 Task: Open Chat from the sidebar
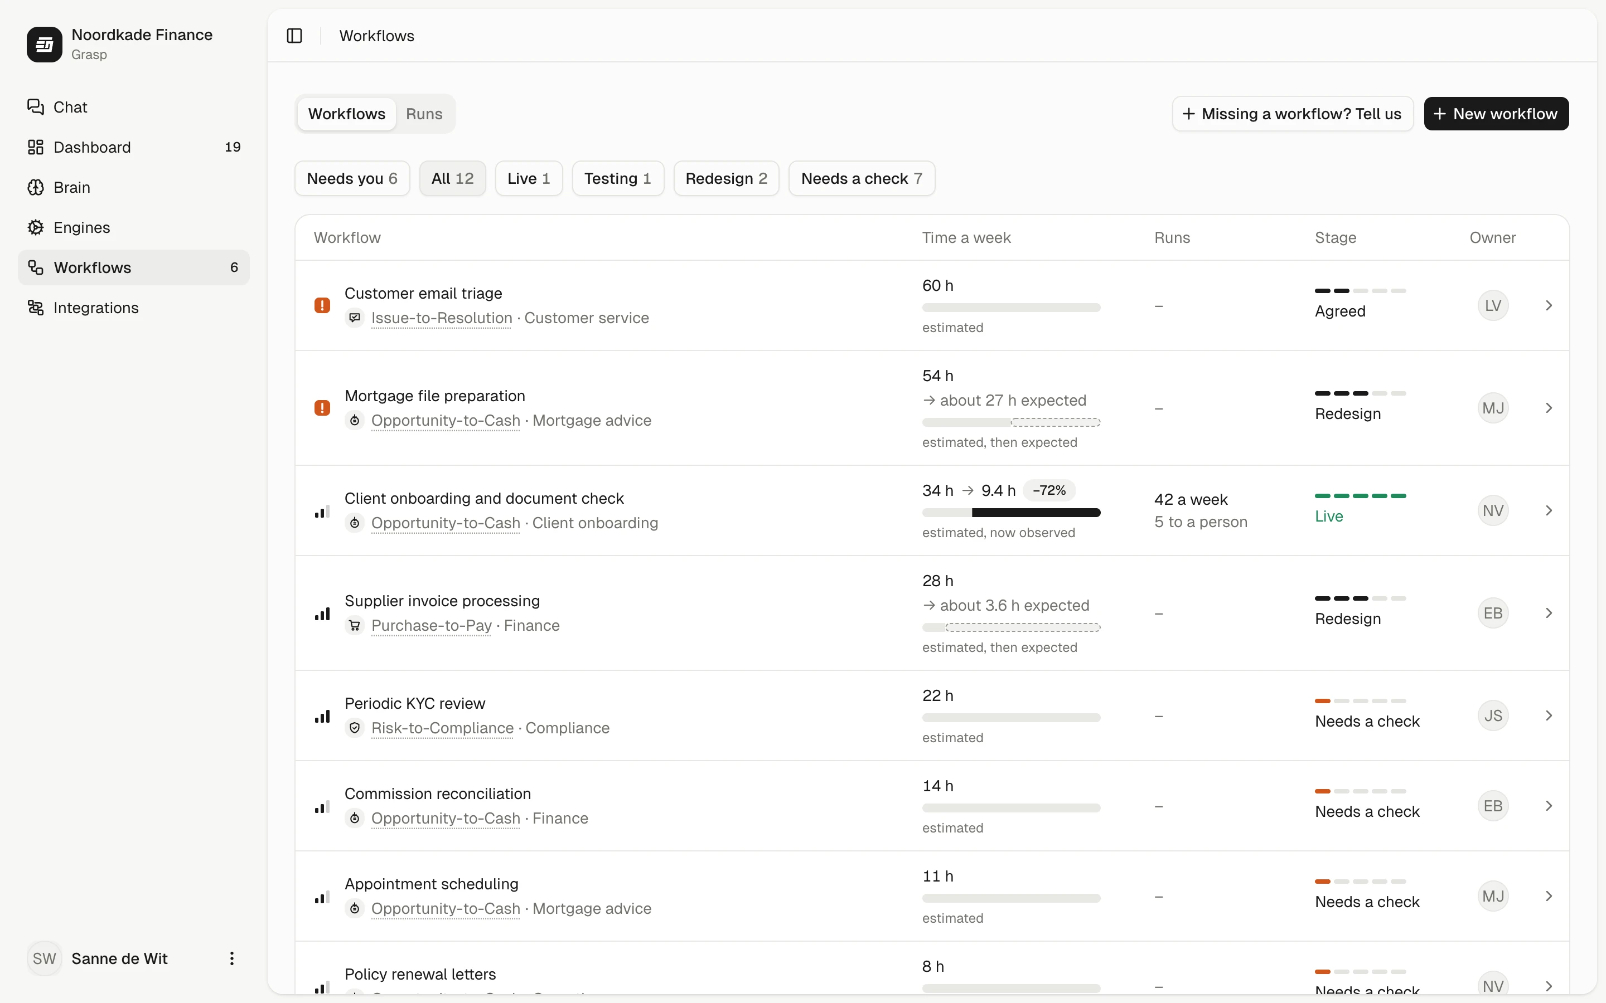(x=133, y=107)
